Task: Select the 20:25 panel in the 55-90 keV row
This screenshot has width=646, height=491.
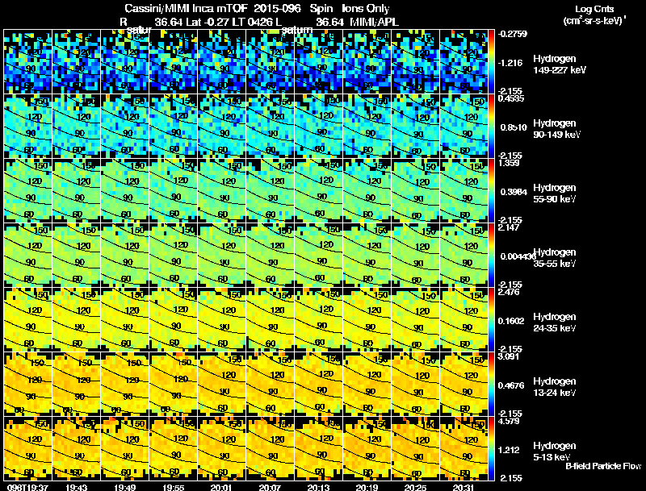Action: point(415,191)
